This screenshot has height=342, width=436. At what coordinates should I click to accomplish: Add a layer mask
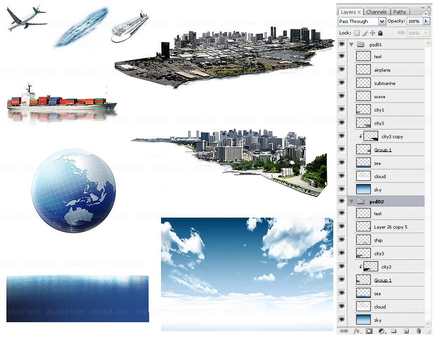pos(369,331)
